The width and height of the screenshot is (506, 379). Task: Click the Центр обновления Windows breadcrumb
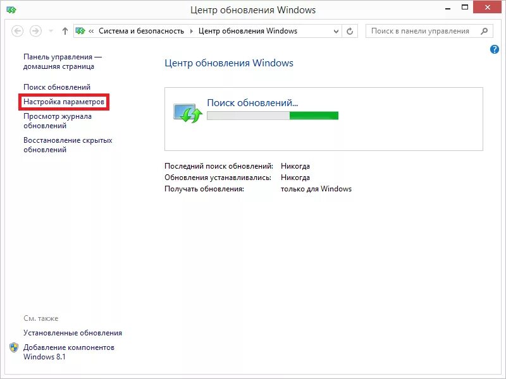click(x=248, y=31)
